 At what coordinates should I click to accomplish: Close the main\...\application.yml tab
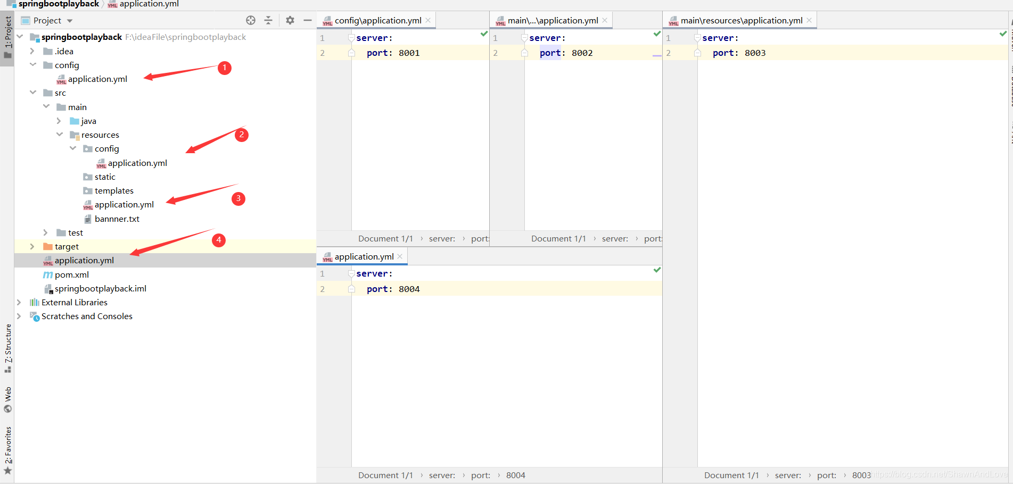point(605,20)
